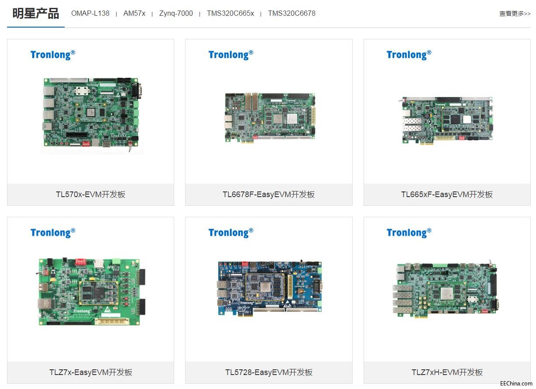536x389 pixels.
Task: Click the Tronlong logo on TLZ7xH-EVM card
Action: (x=409, y=233)
